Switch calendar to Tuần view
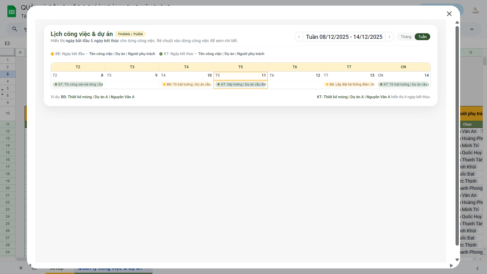 tap(422, 37)
